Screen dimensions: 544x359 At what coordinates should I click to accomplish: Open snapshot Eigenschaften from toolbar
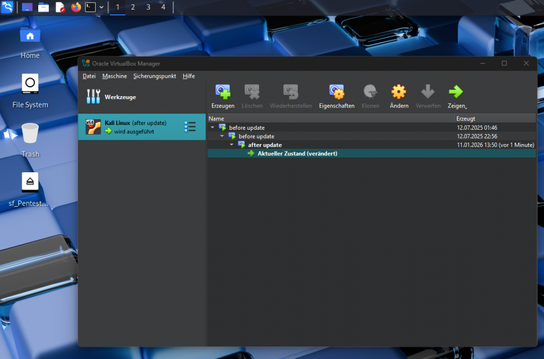click(x=336, y=93)
